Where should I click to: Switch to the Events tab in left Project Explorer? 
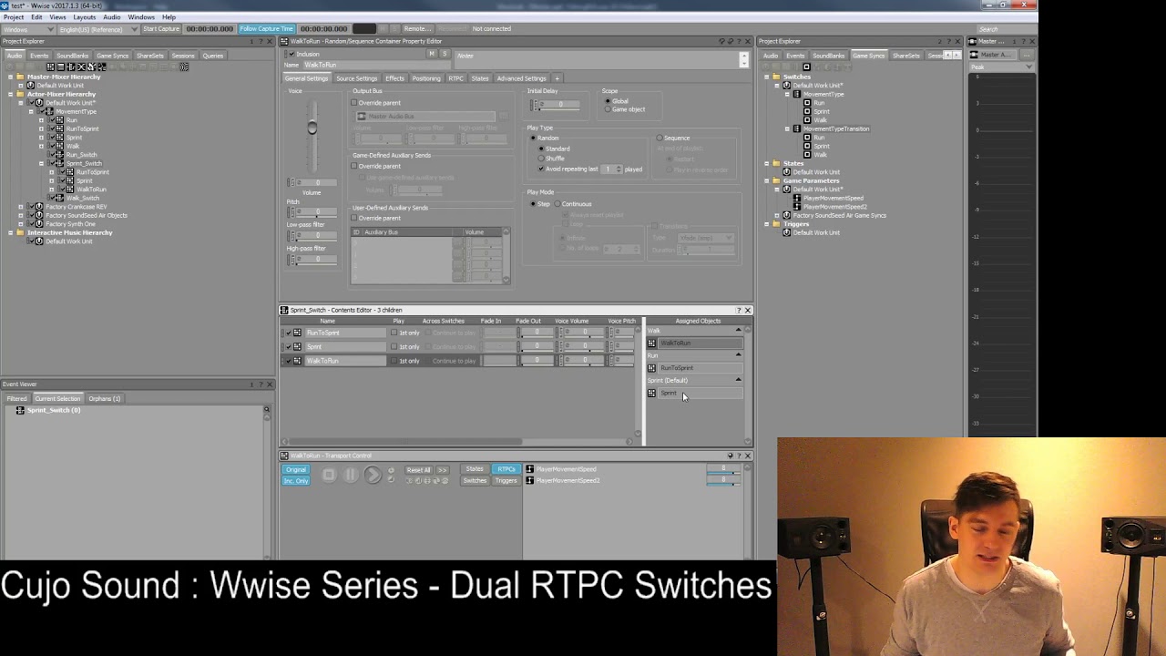pos(39,56)
